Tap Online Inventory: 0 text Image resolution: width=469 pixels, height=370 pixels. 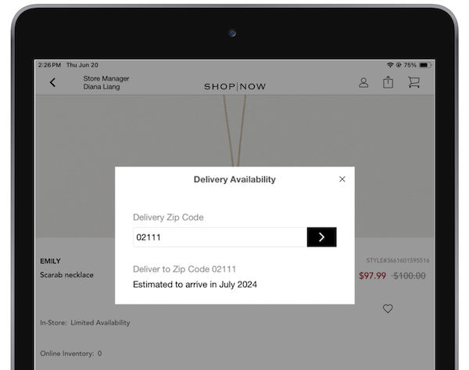click(x=71, y=354)
